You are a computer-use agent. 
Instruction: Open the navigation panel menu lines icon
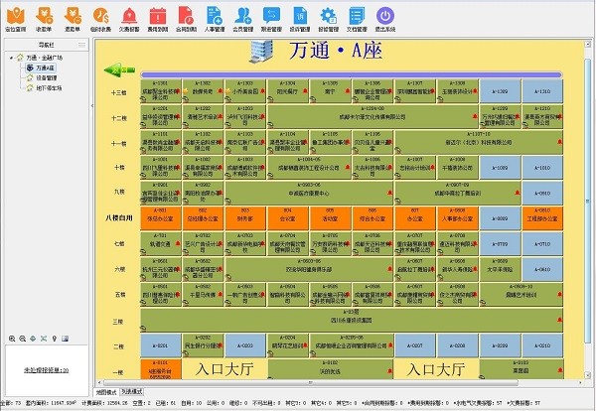point(81,45)
